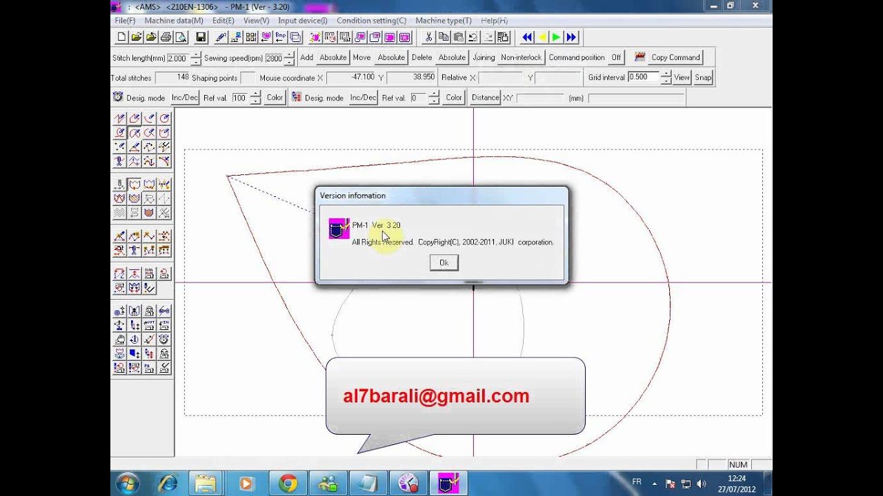Image resolution: width=883 pixels, height=496 pixels.
Task: Click the clock icon beside first Desig. mode
Action: tap(118, 97)
